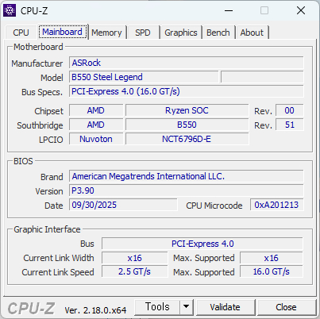Click the Southbridge Rev. value 51
The image size is (320, 319).
(290, 125)
